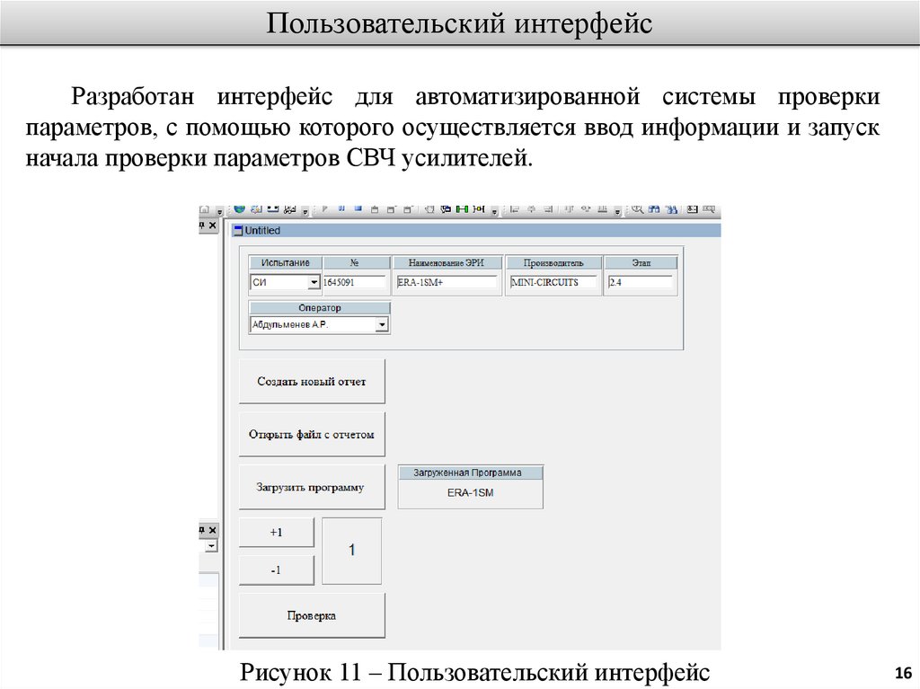The image size is (920, 689).
Task: Decrement the counter with the -1 button
Action: 276,570
